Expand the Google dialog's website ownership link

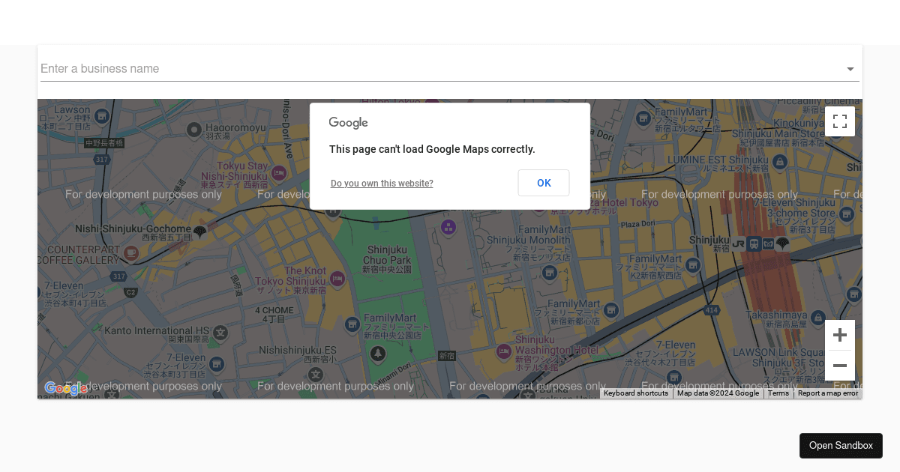tap(382, 184)
